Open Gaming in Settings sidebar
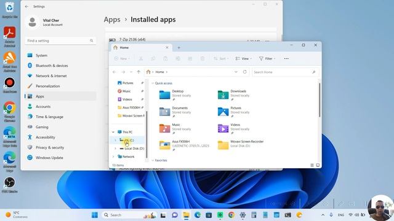394x221 pixels. (x=60, y=127)
